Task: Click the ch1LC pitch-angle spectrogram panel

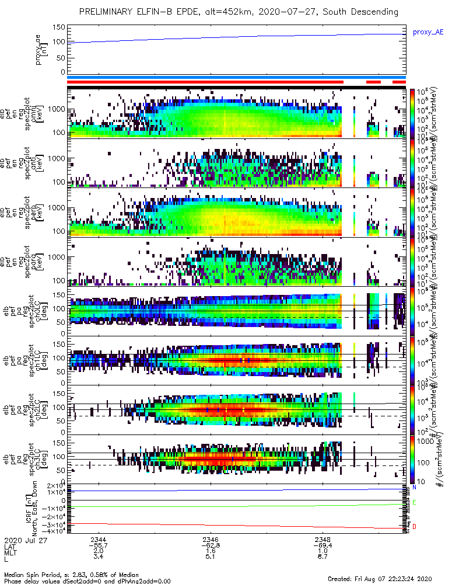Action: 236,360
